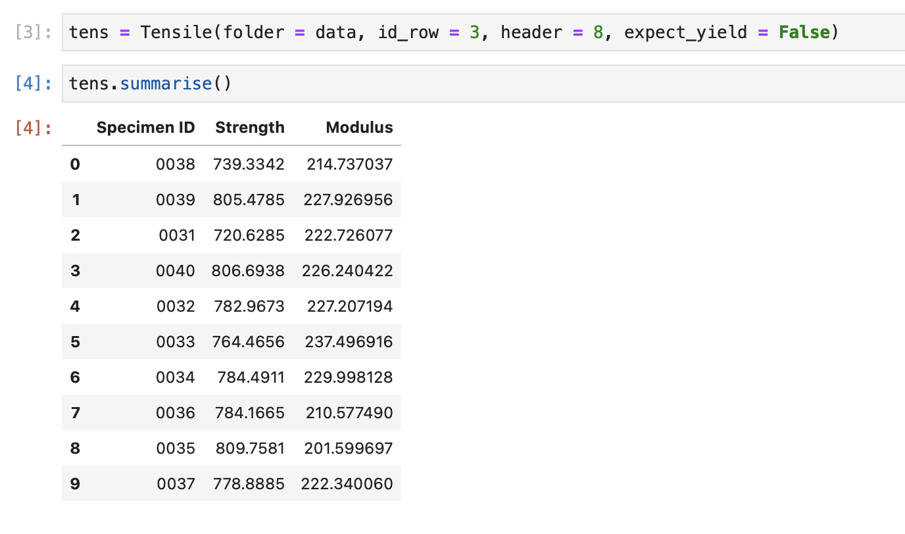
Task: Click Modulus value 201.599697
Action: 348,448
